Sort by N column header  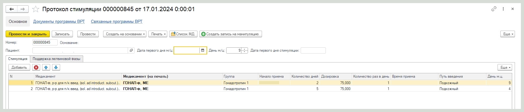click(21, 76)
